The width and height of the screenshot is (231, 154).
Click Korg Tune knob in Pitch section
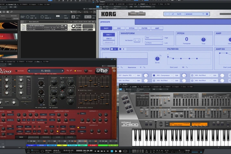click(203, 39)
